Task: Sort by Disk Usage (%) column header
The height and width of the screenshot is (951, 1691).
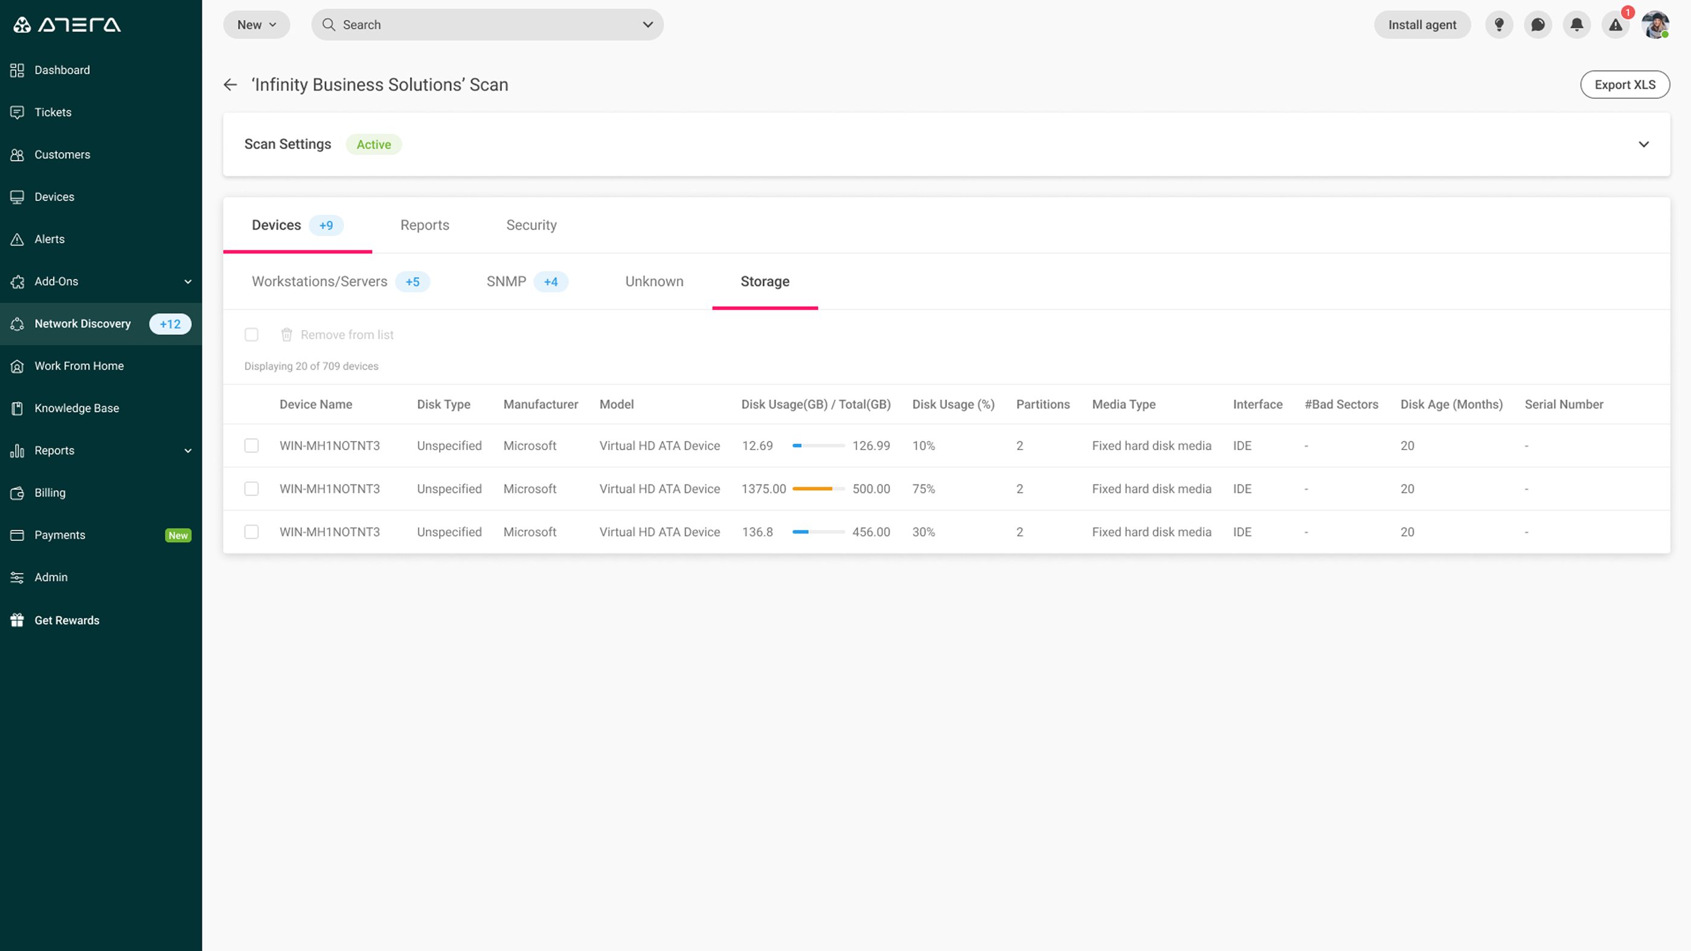Action: tap(953, 405)
